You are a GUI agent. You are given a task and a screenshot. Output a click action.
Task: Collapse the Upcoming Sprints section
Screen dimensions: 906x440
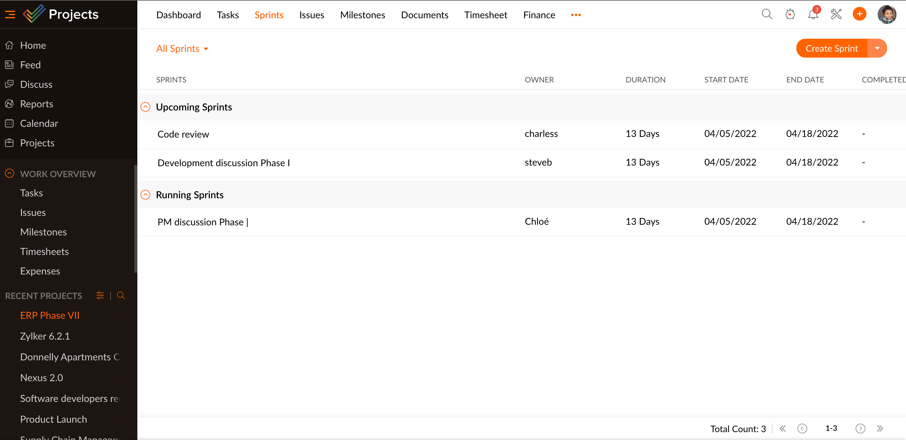(145, 107)
